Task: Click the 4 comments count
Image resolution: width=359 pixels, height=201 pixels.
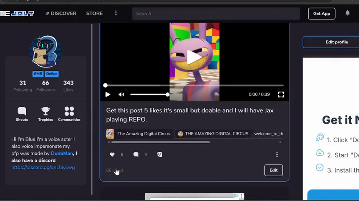Action: (x=146, y=155)
